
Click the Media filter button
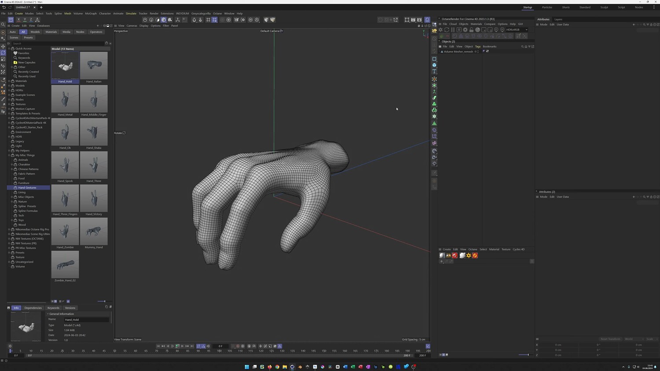(66, 32)
